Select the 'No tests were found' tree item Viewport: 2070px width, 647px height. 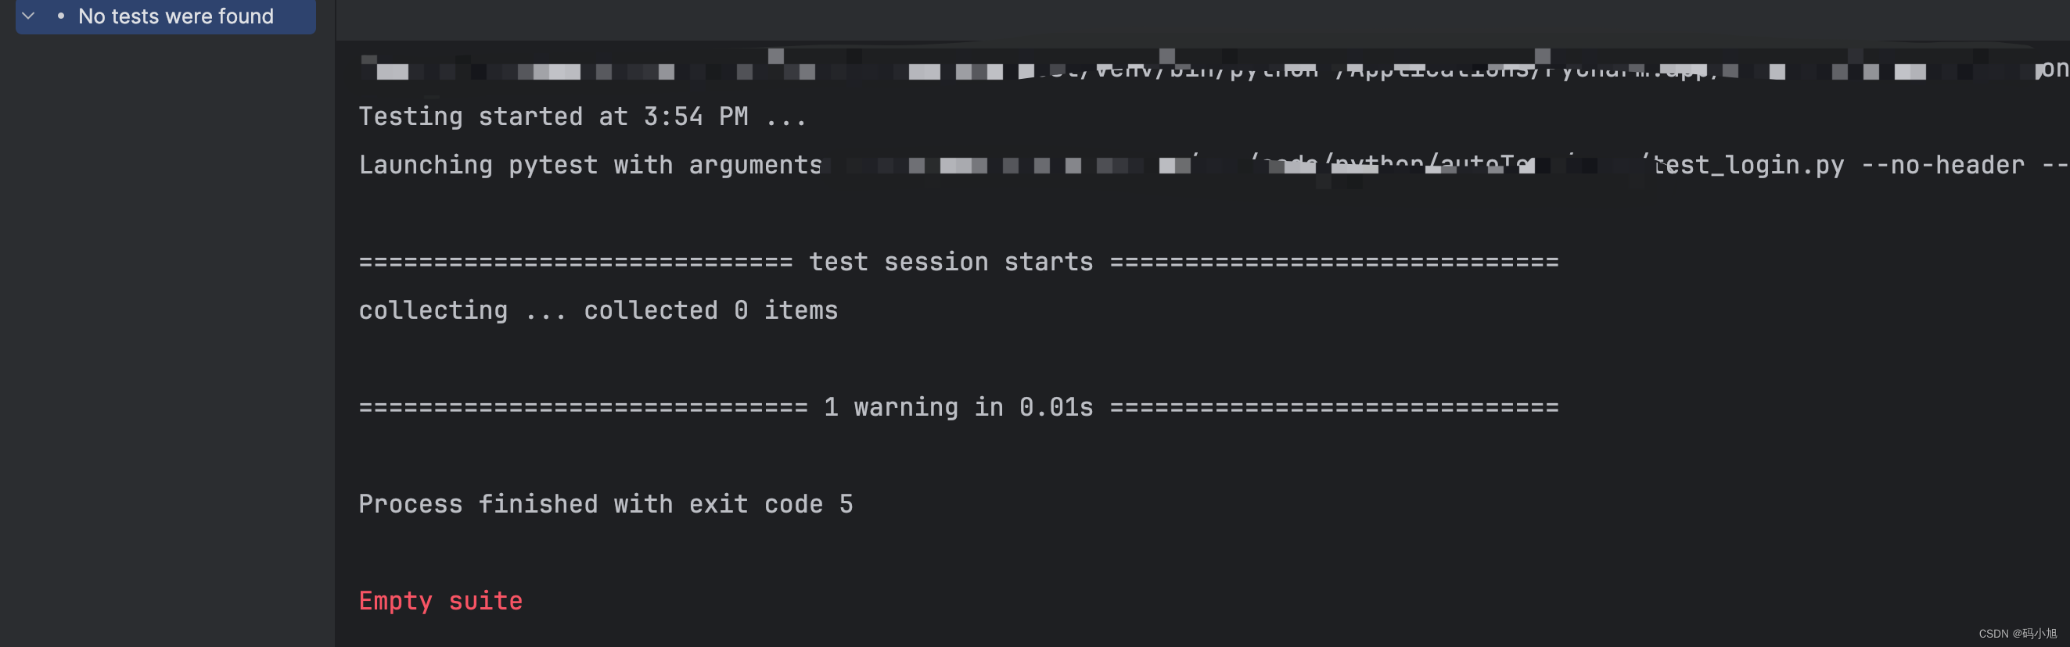click(x=175, y=16)
